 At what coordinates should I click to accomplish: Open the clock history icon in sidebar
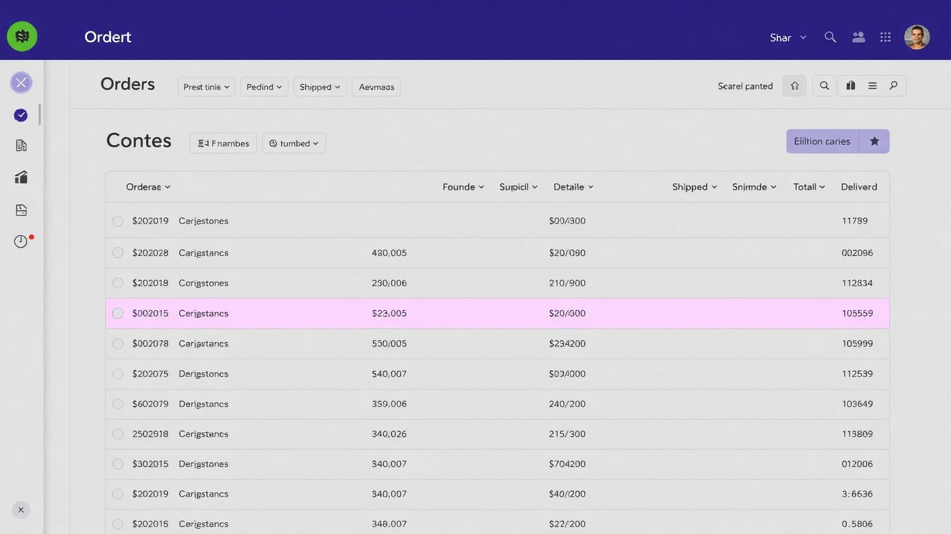coord(21,241)
